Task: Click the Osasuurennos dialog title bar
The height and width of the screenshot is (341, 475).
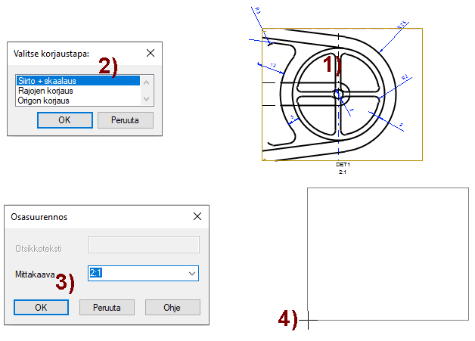Action: coord(91,216)
